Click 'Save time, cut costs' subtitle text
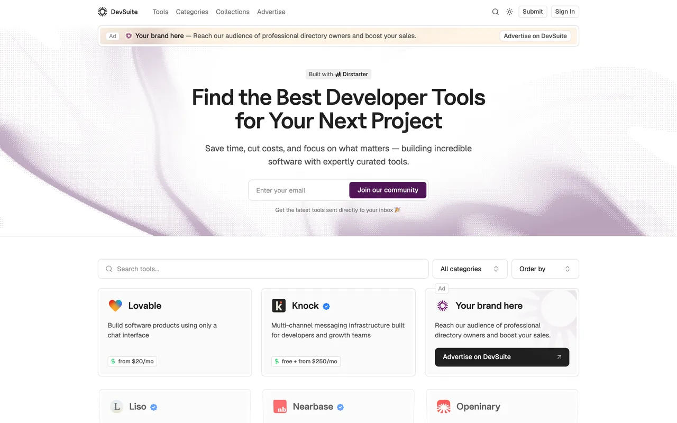The image size is (677, 423). [x=338, y=155]
